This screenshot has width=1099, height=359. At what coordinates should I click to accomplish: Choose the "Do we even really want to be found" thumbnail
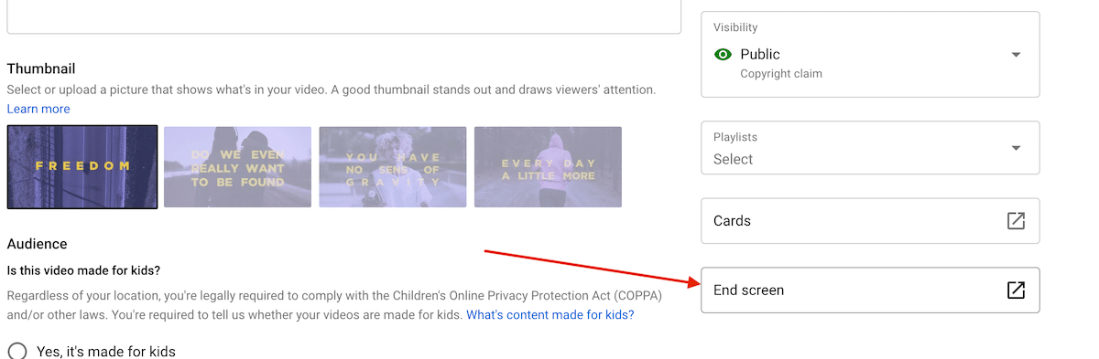tap(237, 167)
